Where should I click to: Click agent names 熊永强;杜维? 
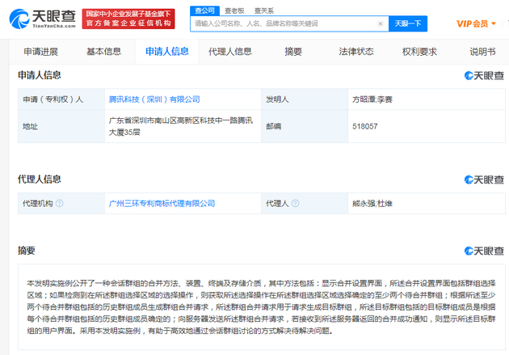click(x=372, y=203)
